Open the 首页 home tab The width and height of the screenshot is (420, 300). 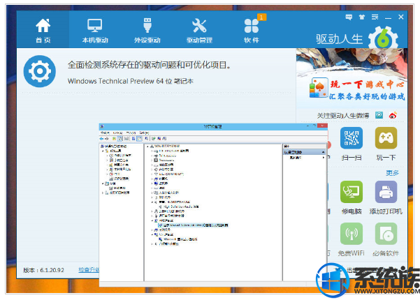[43, 31]
